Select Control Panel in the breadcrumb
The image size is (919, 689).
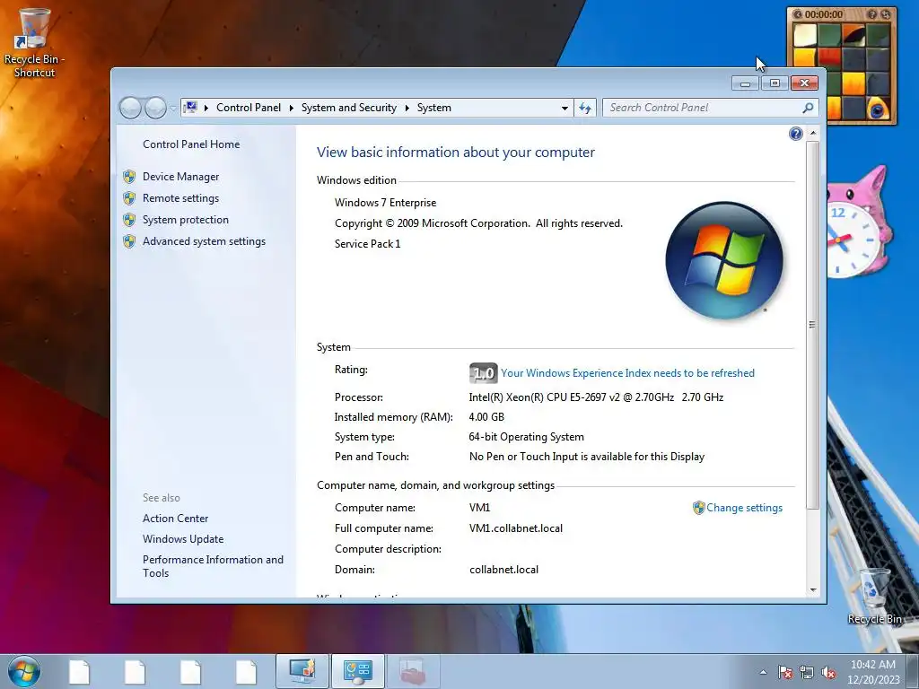coord(249,108)
